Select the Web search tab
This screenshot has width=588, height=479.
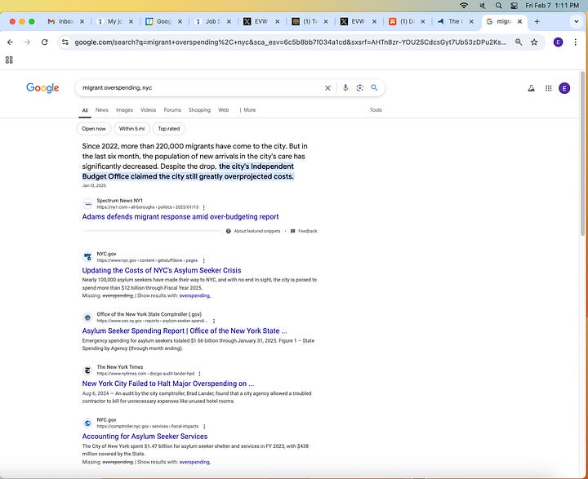point(224,110)
